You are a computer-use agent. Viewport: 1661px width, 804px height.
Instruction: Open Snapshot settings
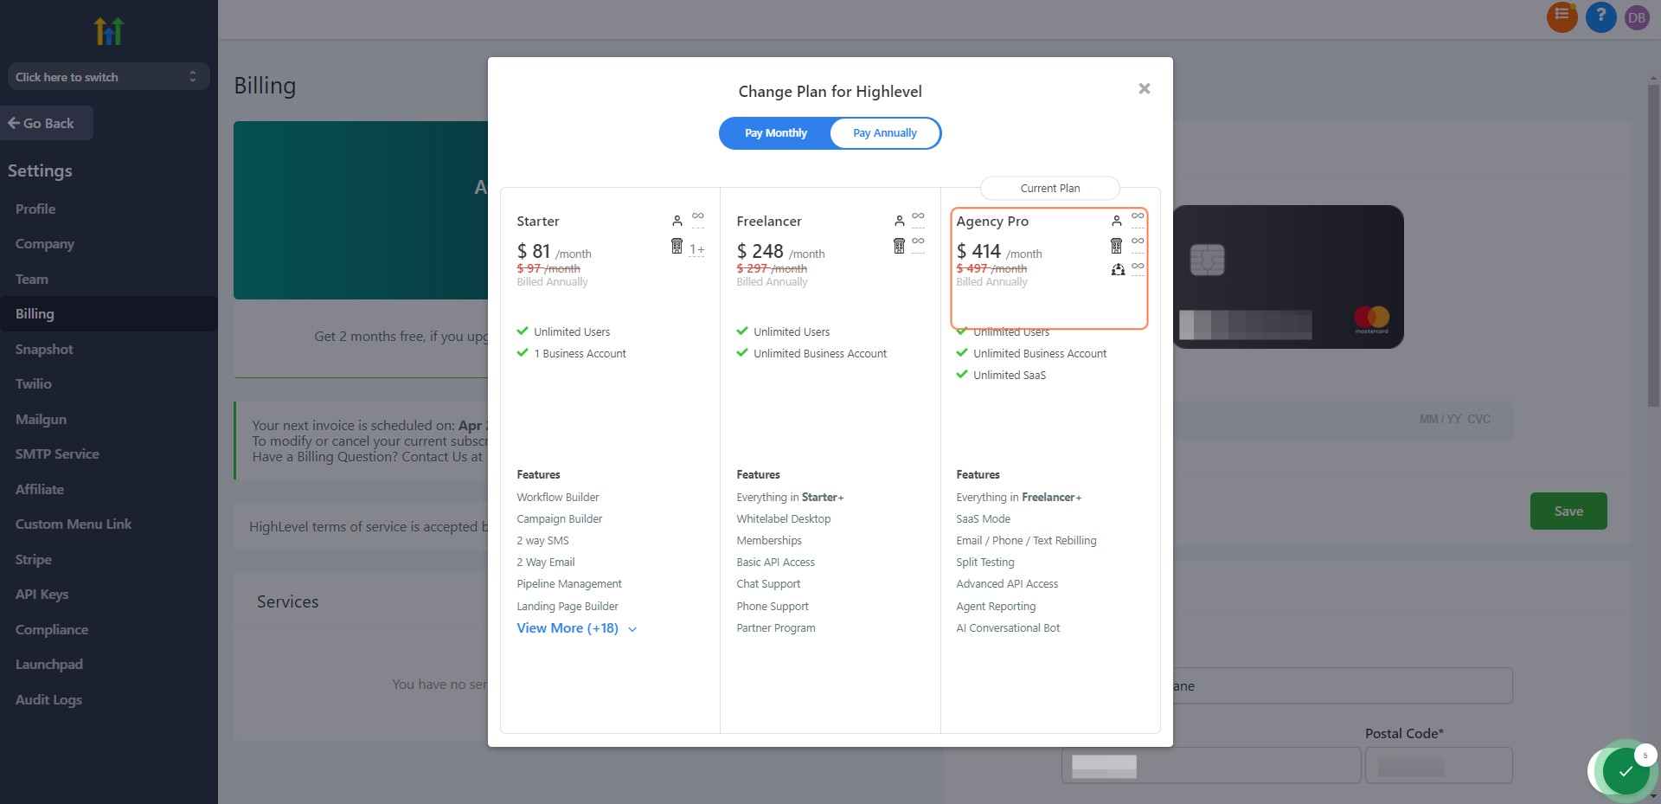click(x=44, y=349)
